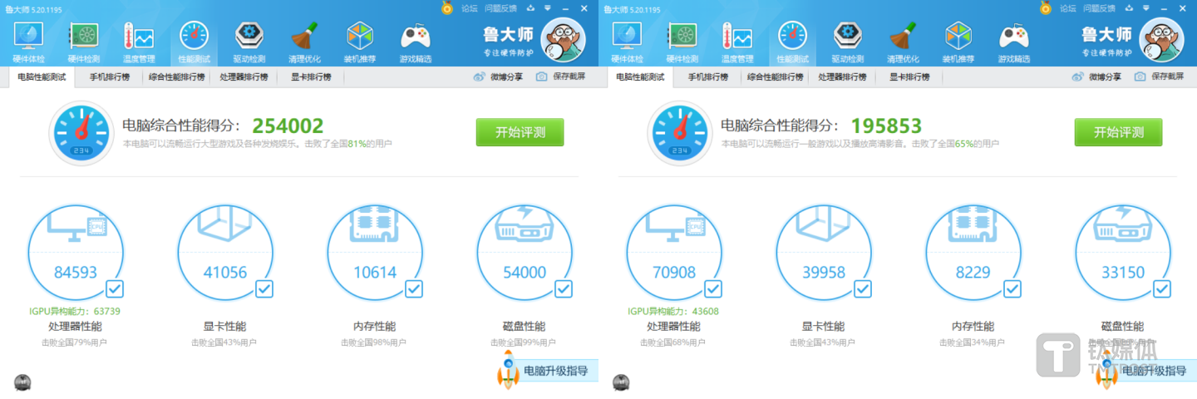This screenshot has width=1197, height=399.
Task: Click the gold medal icon in right window
Action: pyautogui.click(x=1046, y=8)
